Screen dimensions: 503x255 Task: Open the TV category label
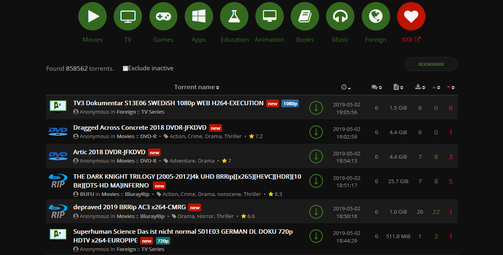click(128, 39)
